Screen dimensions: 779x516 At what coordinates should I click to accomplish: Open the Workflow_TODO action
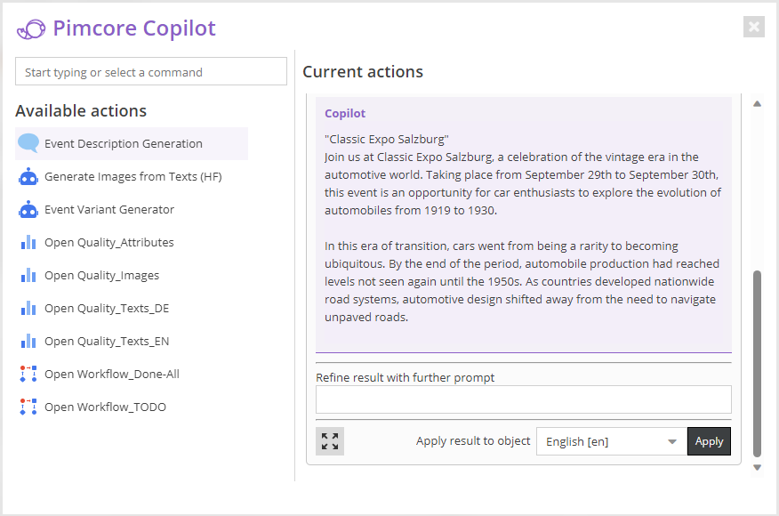tap(132, 407)
